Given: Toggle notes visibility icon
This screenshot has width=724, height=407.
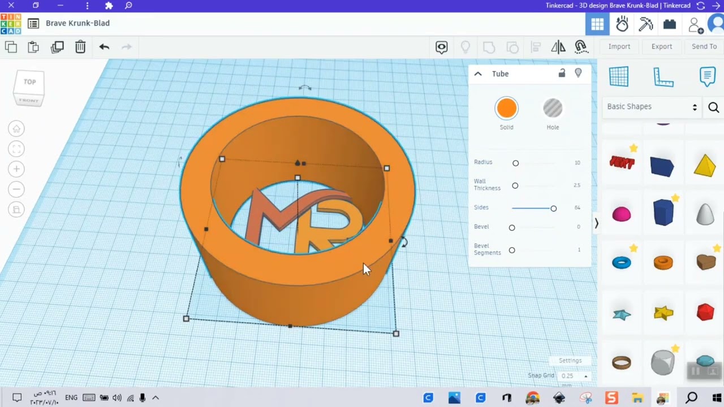Looking at the screenshot, I should [442, 47].
